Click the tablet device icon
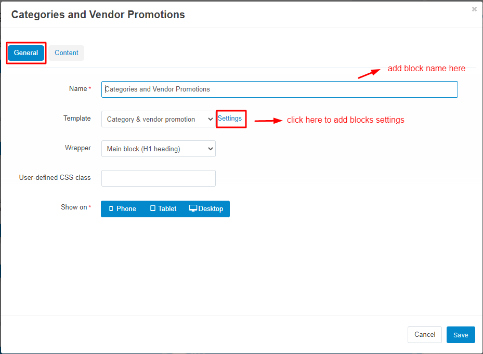Screen dimensions: 483x354 pos(153,208)
